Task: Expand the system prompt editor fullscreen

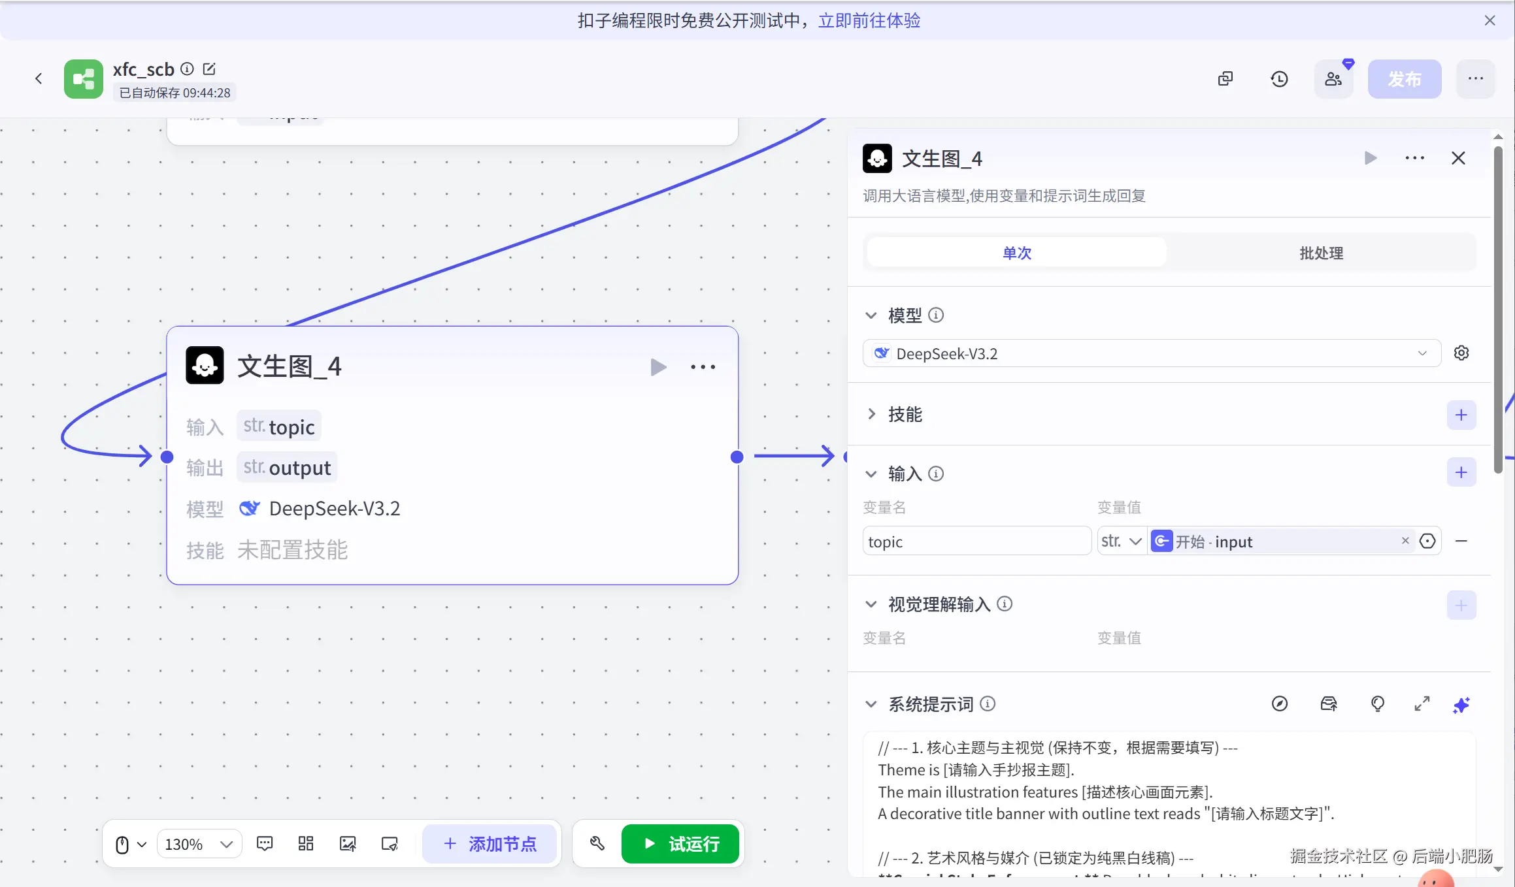Action: (x=1422, y=704)
